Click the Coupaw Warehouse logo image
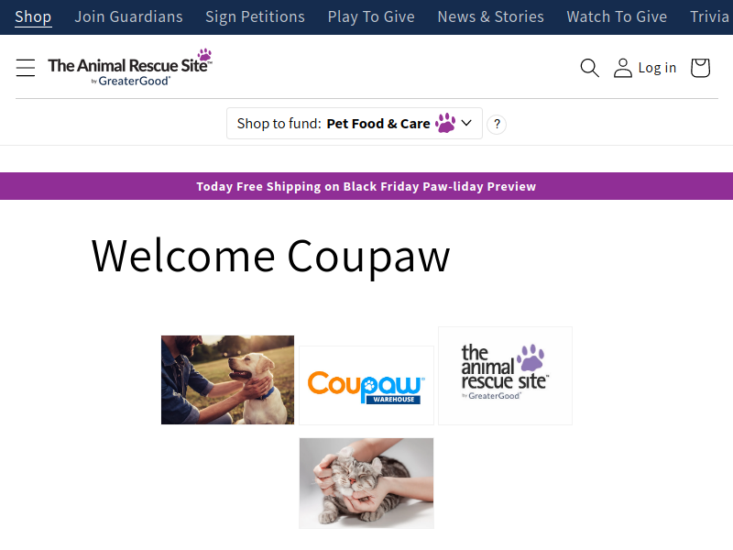The image size is (733, 550). point(366,385)
